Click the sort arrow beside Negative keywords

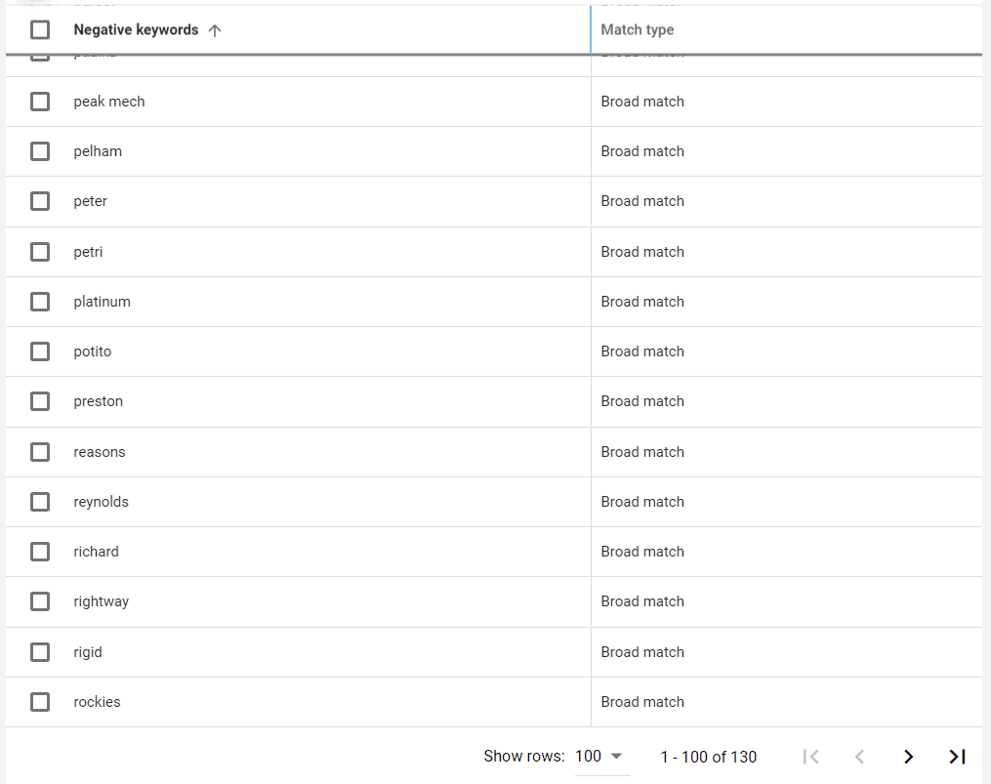click(215, 30)
